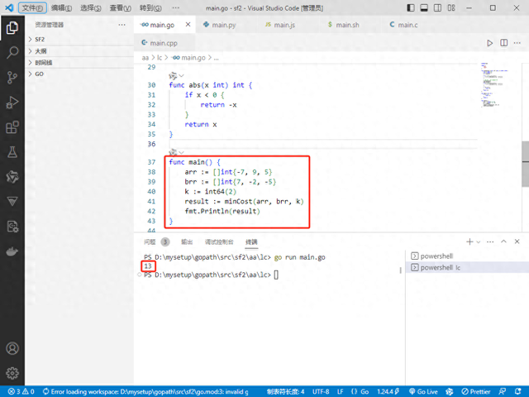
Task: Open the 编辑 Edit menu
Action: tap(61, 7)
